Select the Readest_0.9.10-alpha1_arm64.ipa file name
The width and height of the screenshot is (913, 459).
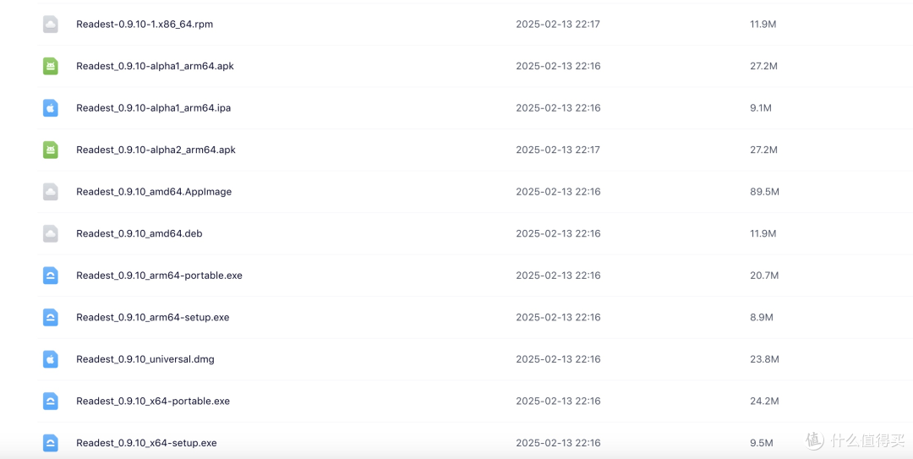tap(153, 108)
